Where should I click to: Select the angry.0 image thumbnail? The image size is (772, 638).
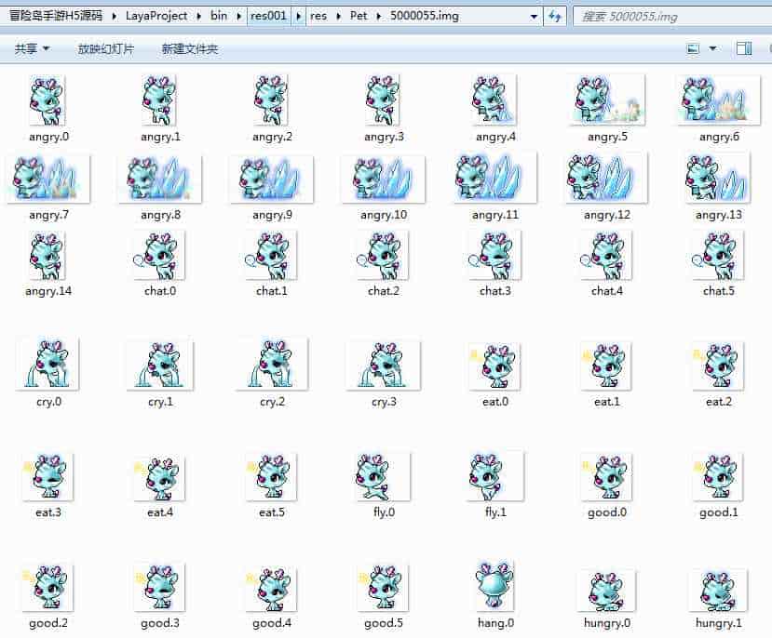(47, 100)
